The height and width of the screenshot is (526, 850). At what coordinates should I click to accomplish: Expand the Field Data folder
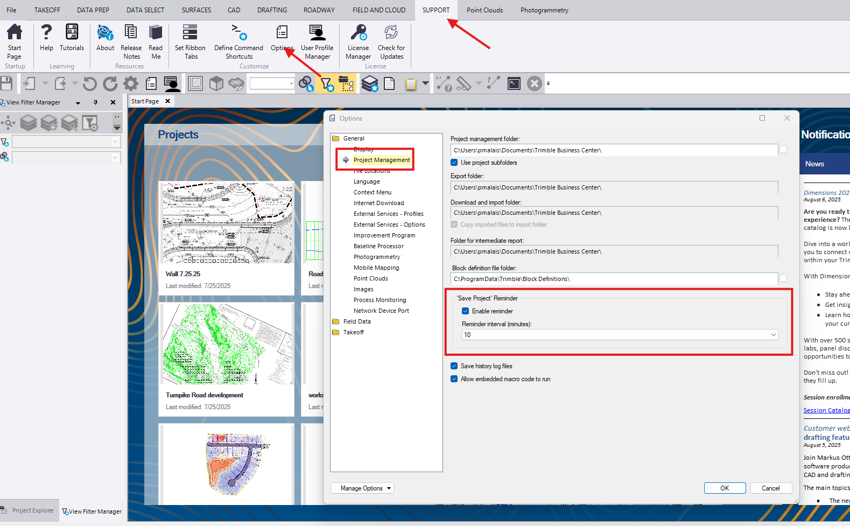(356, 321)
